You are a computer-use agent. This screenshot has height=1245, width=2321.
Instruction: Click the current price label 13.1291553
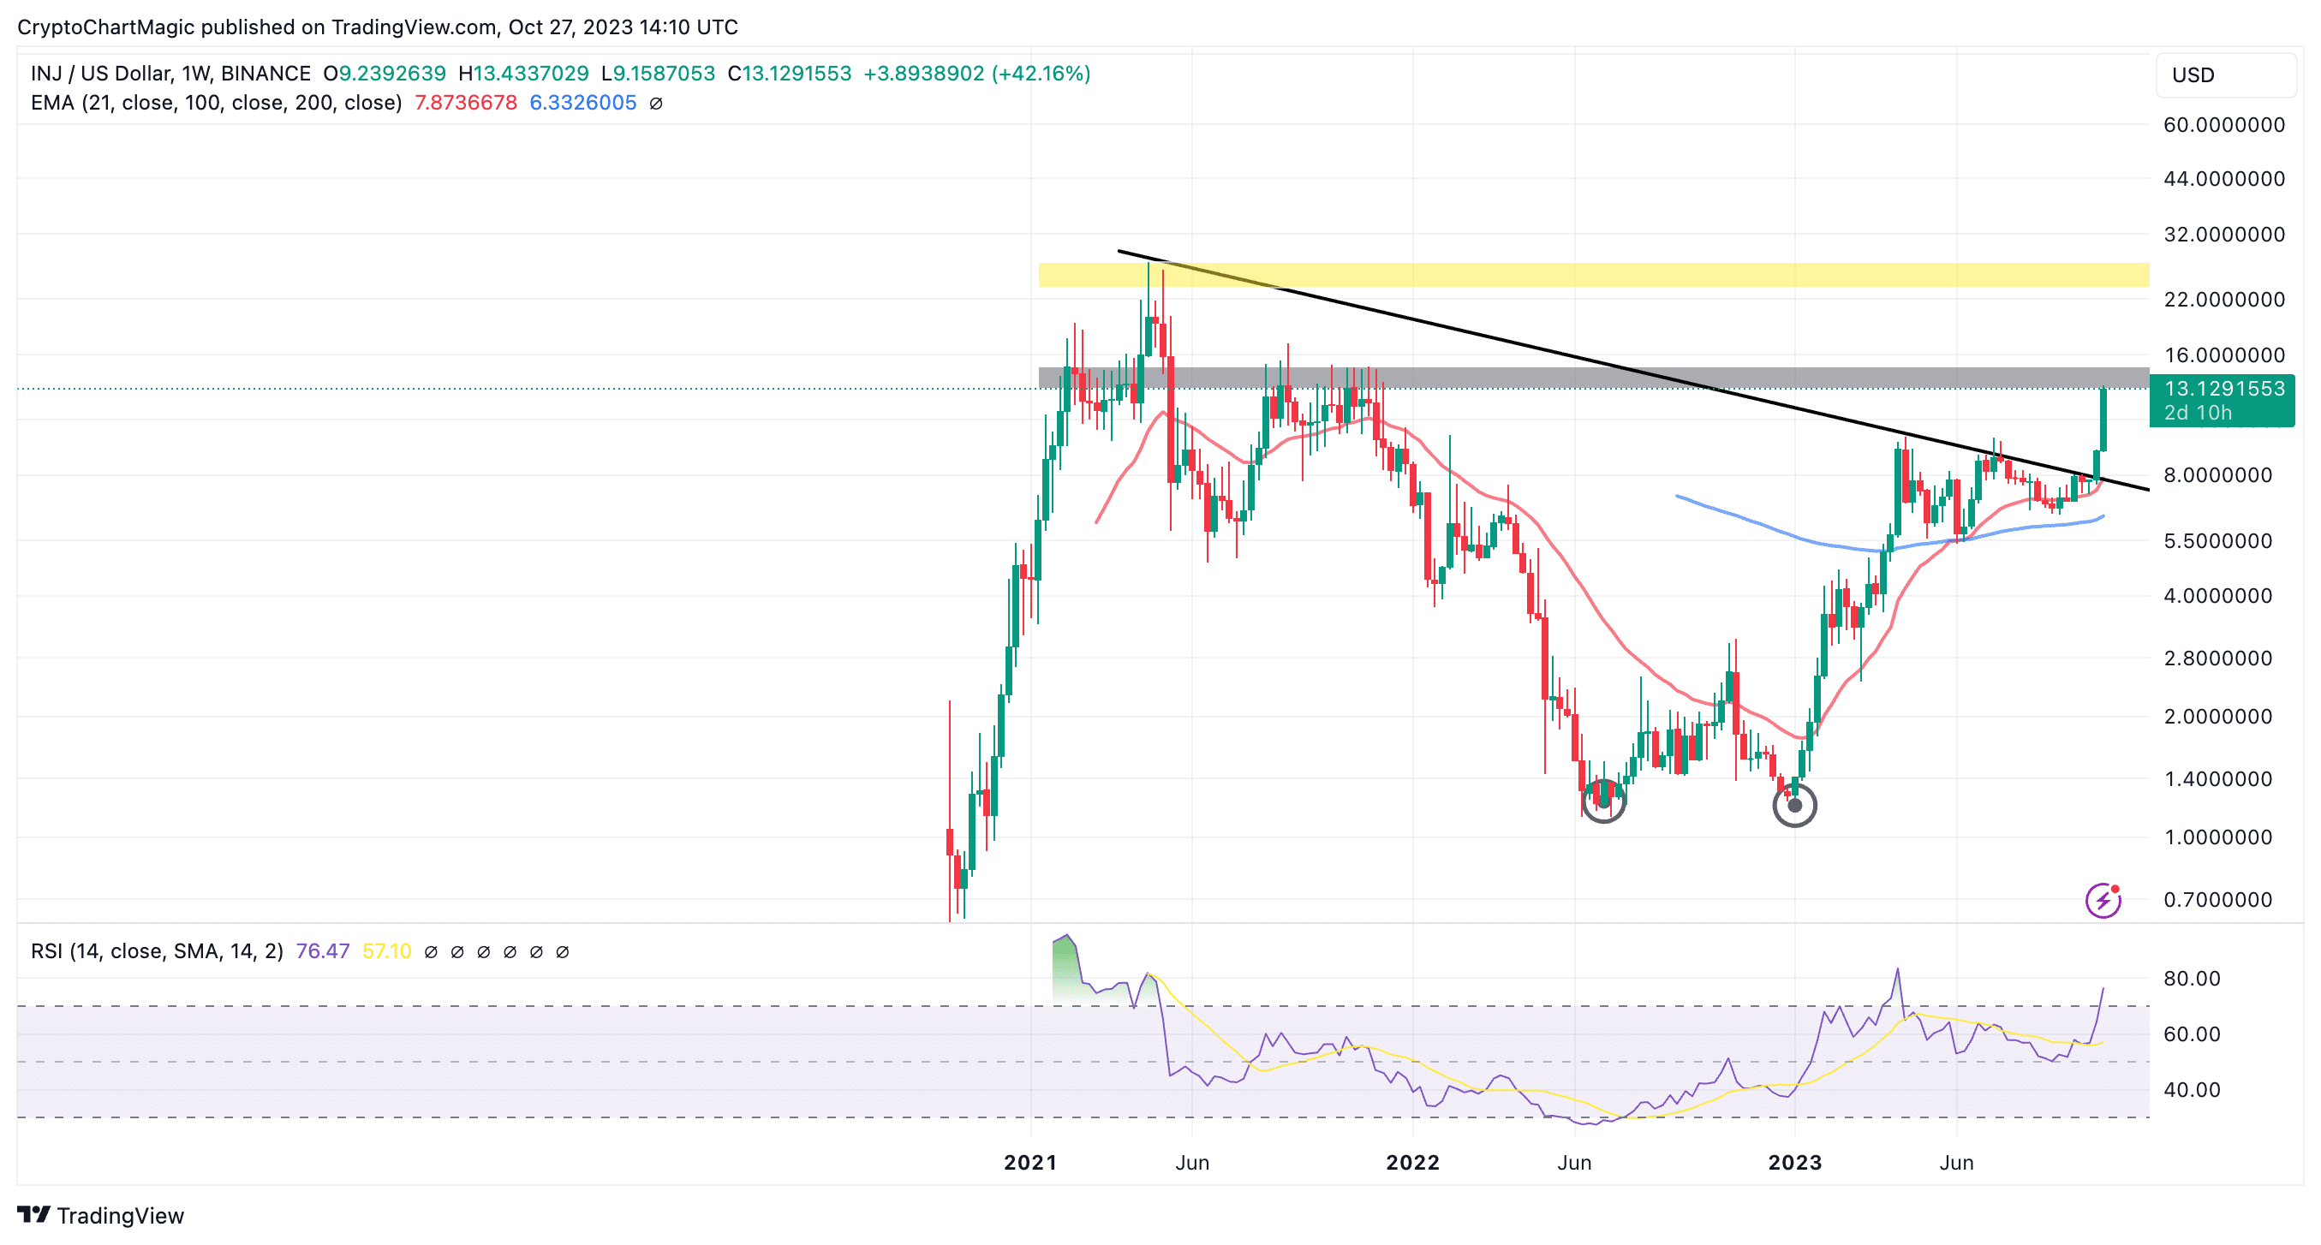click(x=2222, y=400)
